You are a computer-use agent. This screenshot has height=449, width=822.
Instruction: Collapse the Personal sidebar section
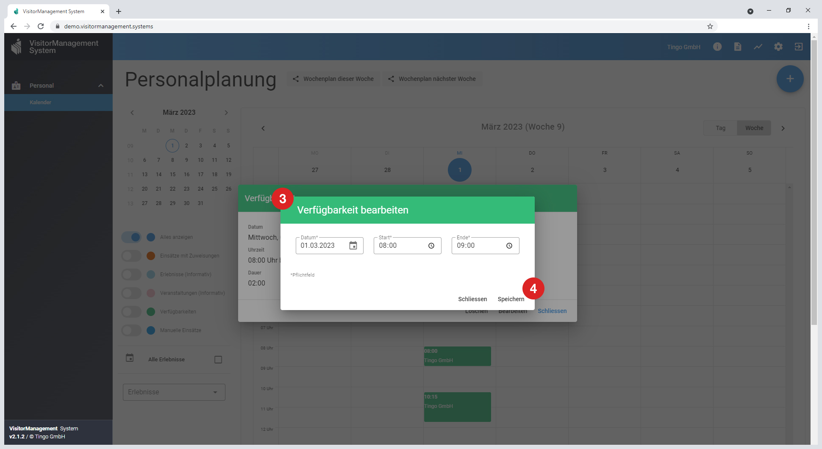pyautogui.click(x=101, y=86)
